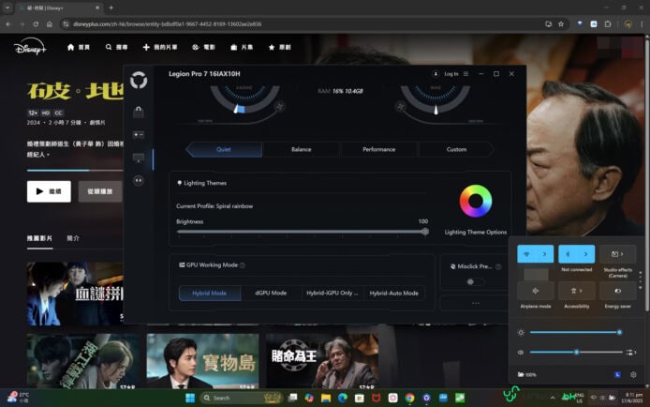Click the Disney+ logo
650x407 pixels.
(x=30, y=47)
